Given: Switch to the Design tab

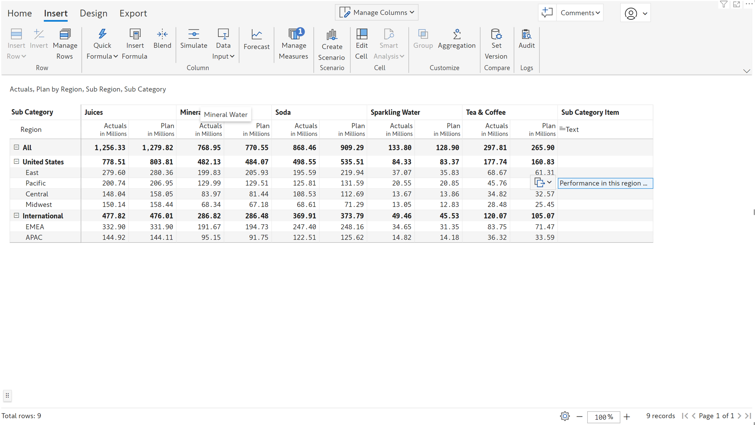Looking at the screenshot, I should coord(93,13).
